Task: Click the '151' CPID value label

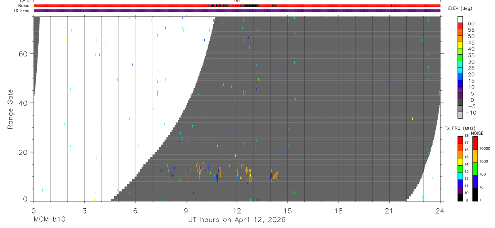Action: pyautogui.click(x=237, y=1)
